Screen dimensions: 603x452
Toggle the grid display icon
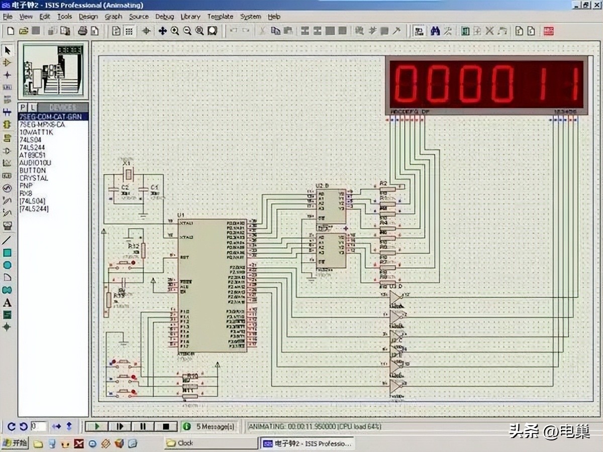(x=128, y=31)
